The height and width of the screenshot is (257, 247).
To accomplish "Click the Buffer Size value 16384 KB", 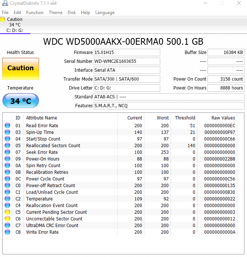I will (226, 53).
